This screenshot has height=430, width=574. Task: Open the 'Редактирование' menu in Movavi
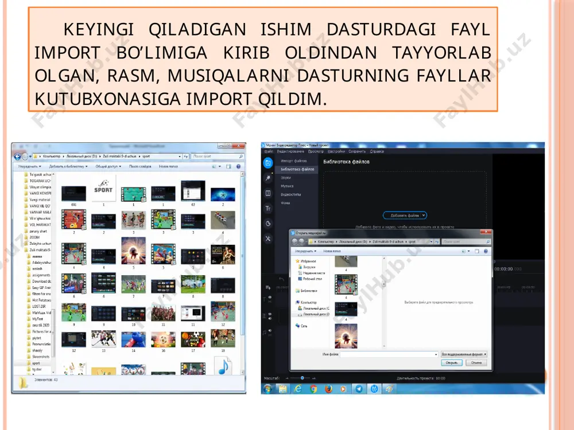(x=290, y=151)
